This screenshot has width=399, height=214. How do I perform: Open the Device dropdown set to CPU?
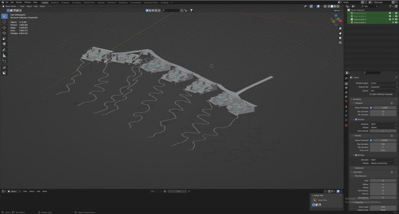[x=383, y=90]
